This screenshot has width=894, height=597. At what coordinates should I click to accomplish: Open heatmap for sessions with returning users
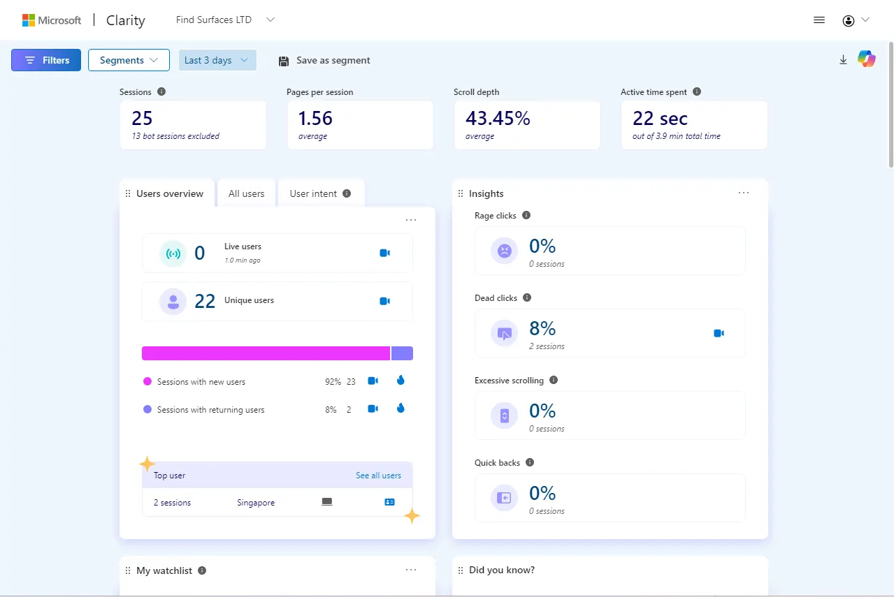click(401, 408)
